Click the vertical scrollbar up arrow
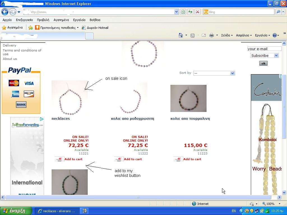This screenshot has height=215, width=287. pos(284,43)
